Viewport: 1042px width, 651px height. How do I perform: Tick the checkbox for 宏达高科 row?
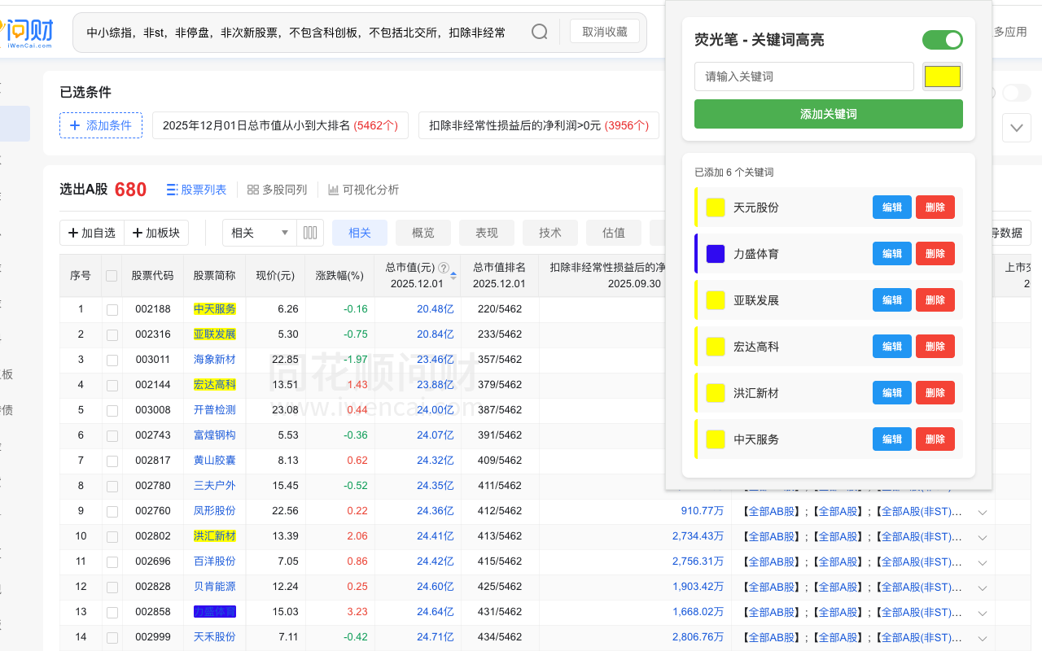tap(112, 385)
